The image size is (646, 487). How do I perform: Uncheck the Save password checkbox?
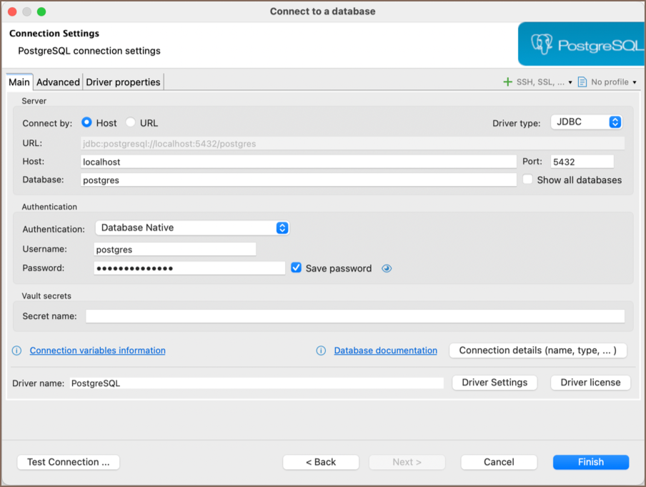(297, 268)
